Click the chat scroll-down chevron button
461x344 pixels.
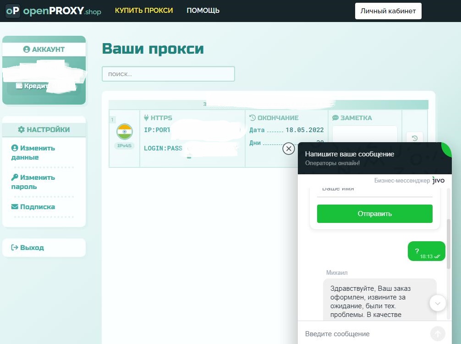pos(438,303)
